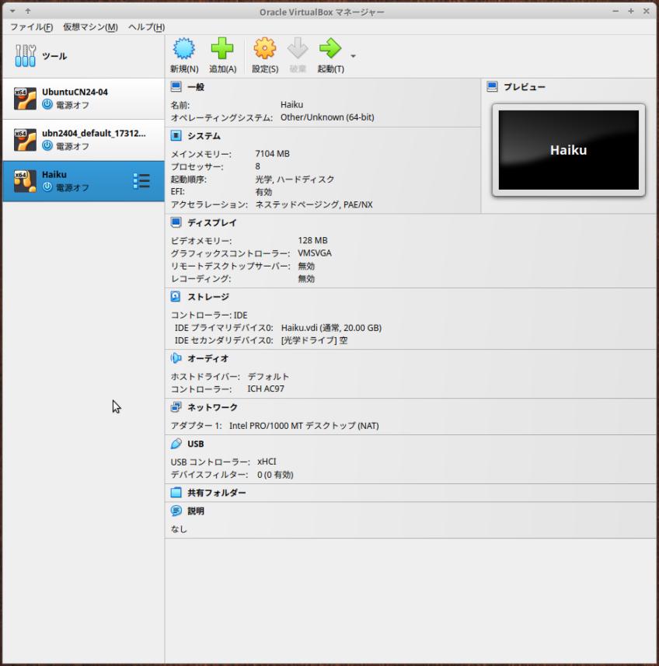Click the [光学ドライブ] 空 entry

(314, 340)
